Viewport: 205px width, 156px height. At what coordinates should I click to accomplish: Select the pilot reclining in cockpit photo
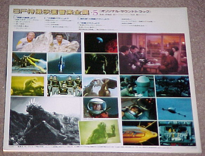[139, 109]
